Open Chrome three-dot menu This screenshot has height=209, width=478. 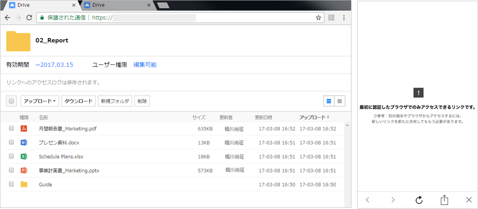point(344,18)
